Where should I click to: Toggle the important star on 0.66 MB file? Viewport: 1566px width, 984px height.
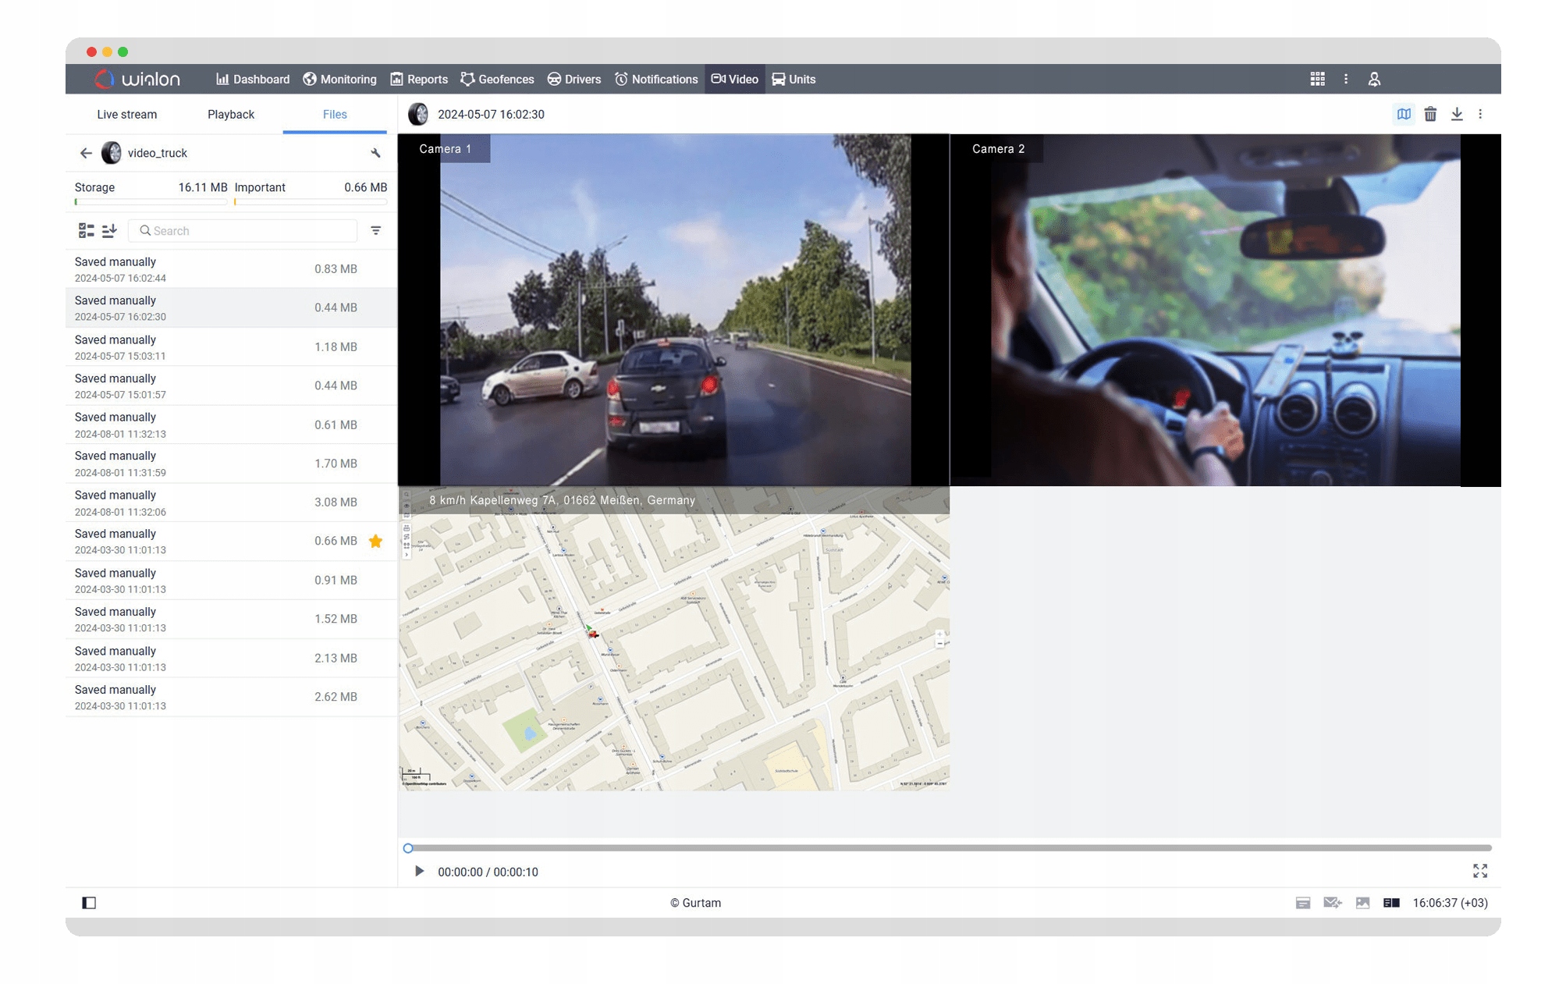[x=375, y=541]
